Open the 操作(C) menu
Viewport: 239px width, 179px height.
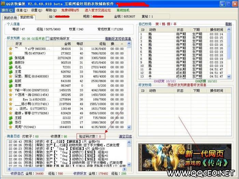7,10
